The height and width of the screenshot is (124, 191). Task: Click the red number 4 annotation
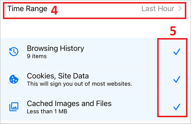(x=54, y=10)
